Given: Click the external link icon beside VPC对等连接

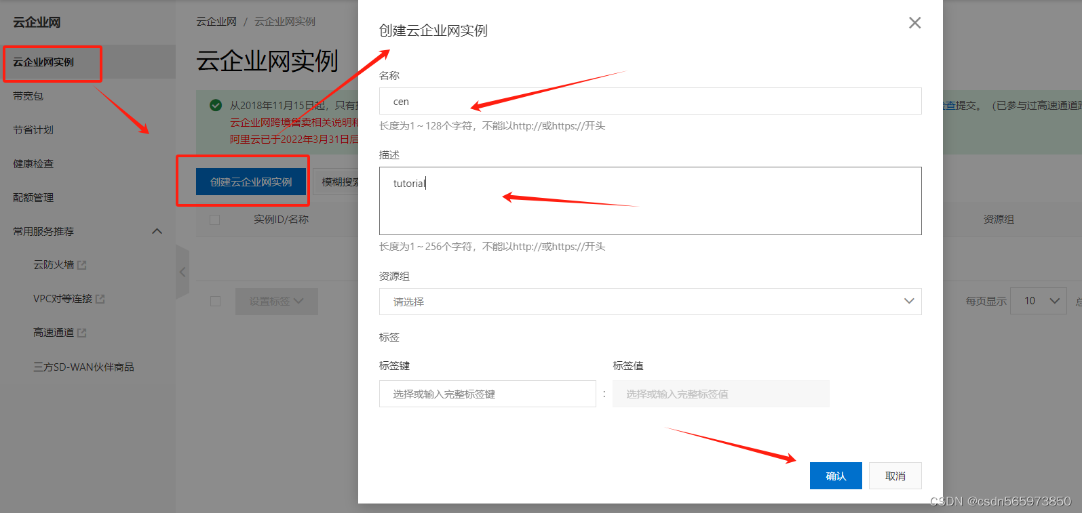Looking at the screenshot, I should 100,299.
